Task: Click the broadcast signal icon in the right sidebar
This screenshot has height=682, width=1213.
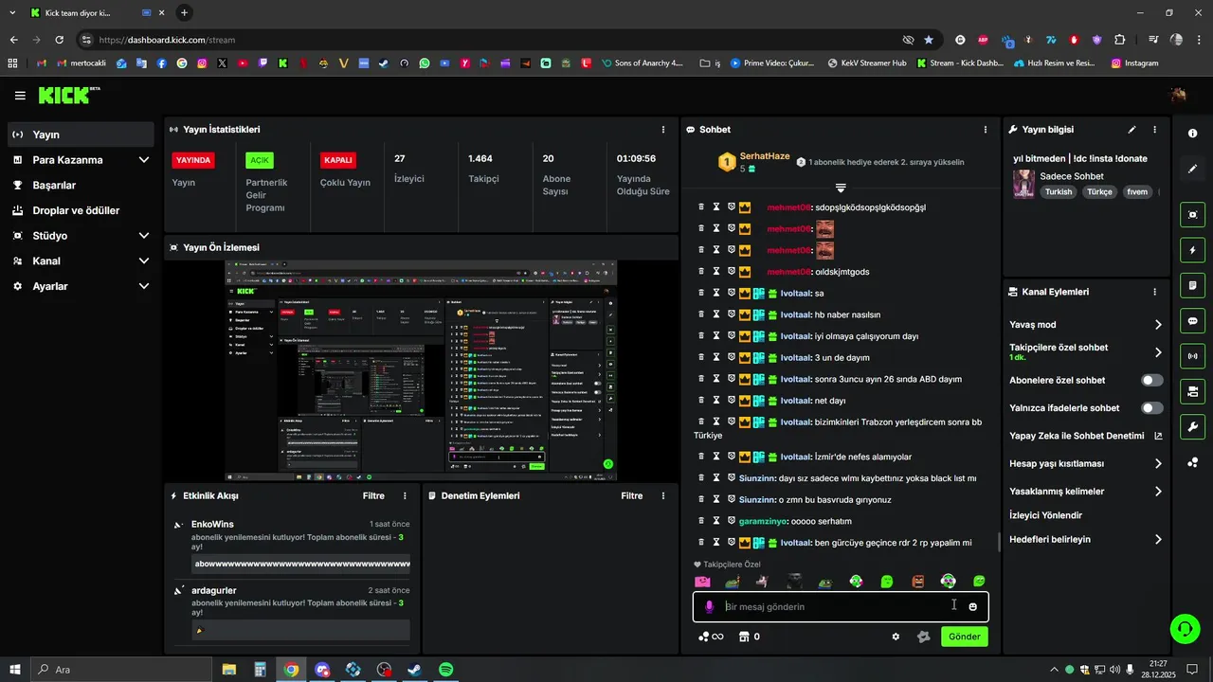Action: (x=1192, y=356)
